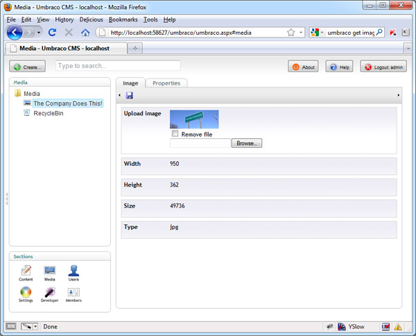Click Logout: admin button

click(x=383, y=67)
